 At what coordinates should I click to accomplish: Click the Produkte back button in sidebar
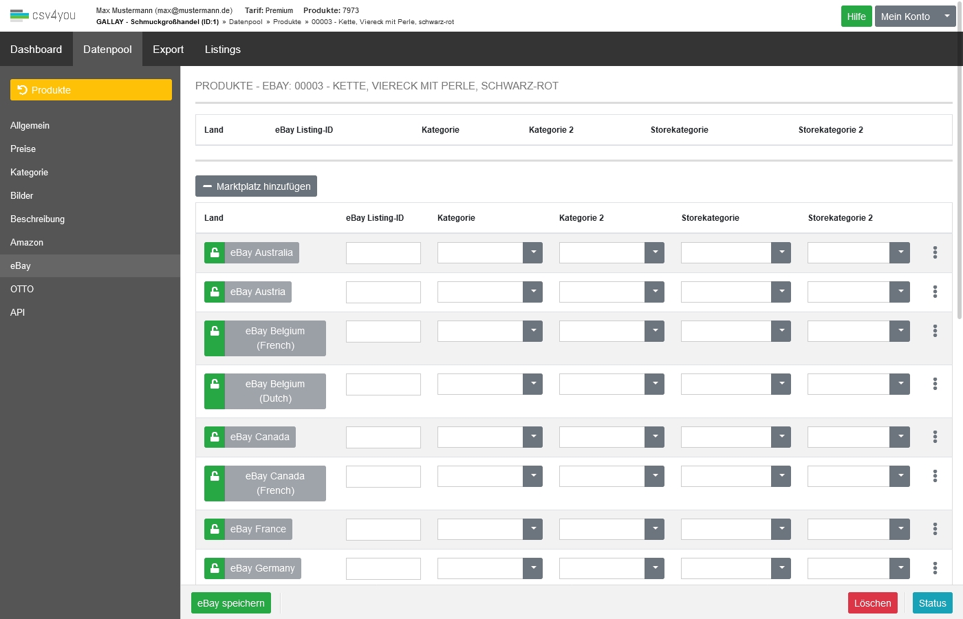[x=91, y=90]
